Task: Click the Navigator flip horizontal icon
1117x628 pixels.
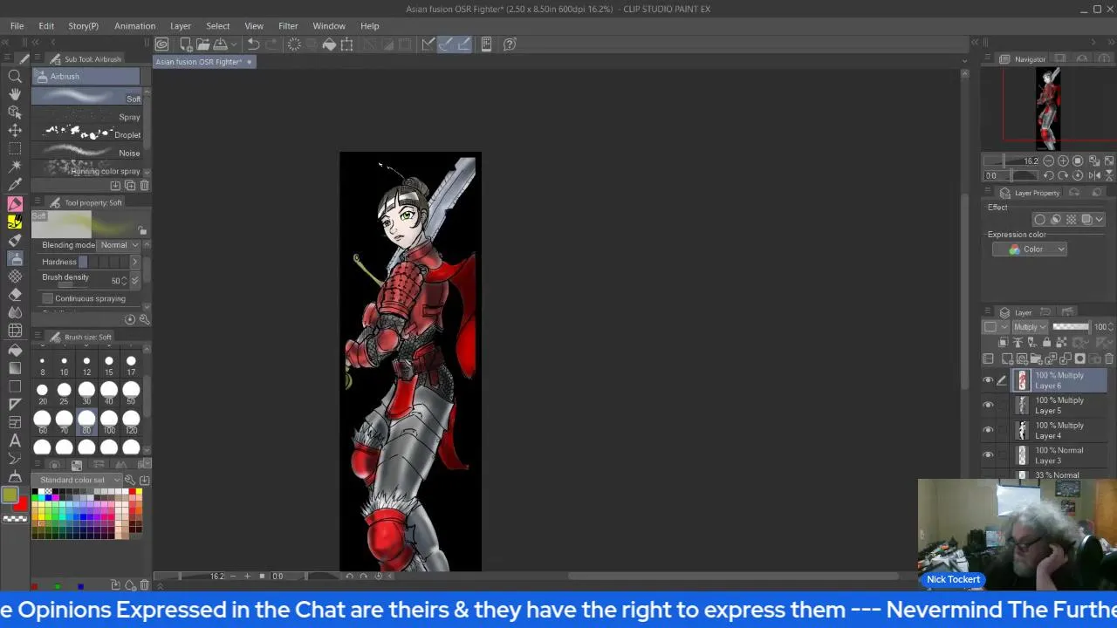Action: point(1094,175)
